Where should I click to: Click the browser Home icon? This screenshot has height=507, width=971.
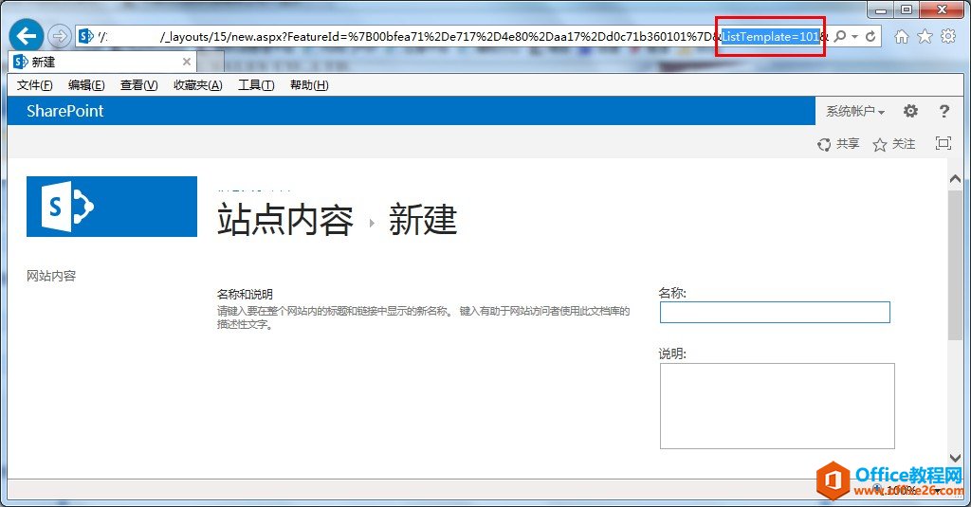tap(902, 37)
